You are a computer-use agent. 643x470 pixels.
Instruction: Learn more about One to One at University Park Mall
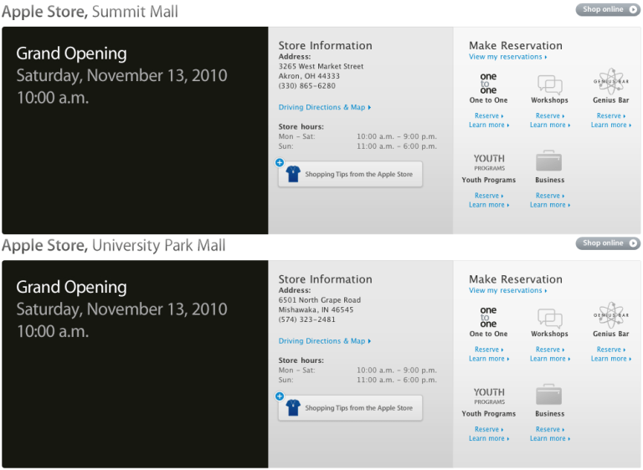point(489,358)
